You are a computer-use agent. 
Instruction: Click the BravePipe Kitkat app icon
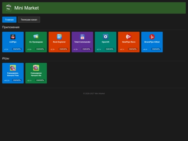coord(152,37)
